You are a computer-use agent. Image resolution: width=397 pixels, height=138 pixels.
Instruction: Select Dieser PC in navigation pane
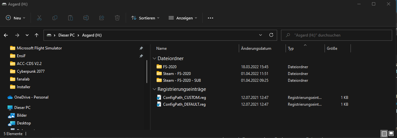pyautogui.click(x=22, y=108)
